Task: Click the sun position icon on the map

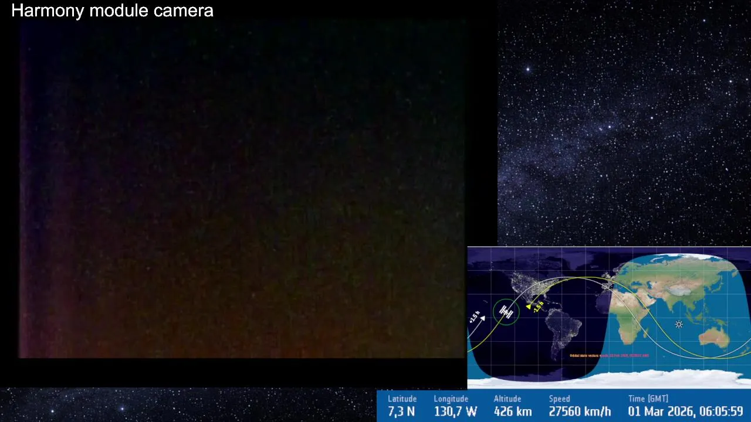Action: pyautogui.click(x=679, y=324)
